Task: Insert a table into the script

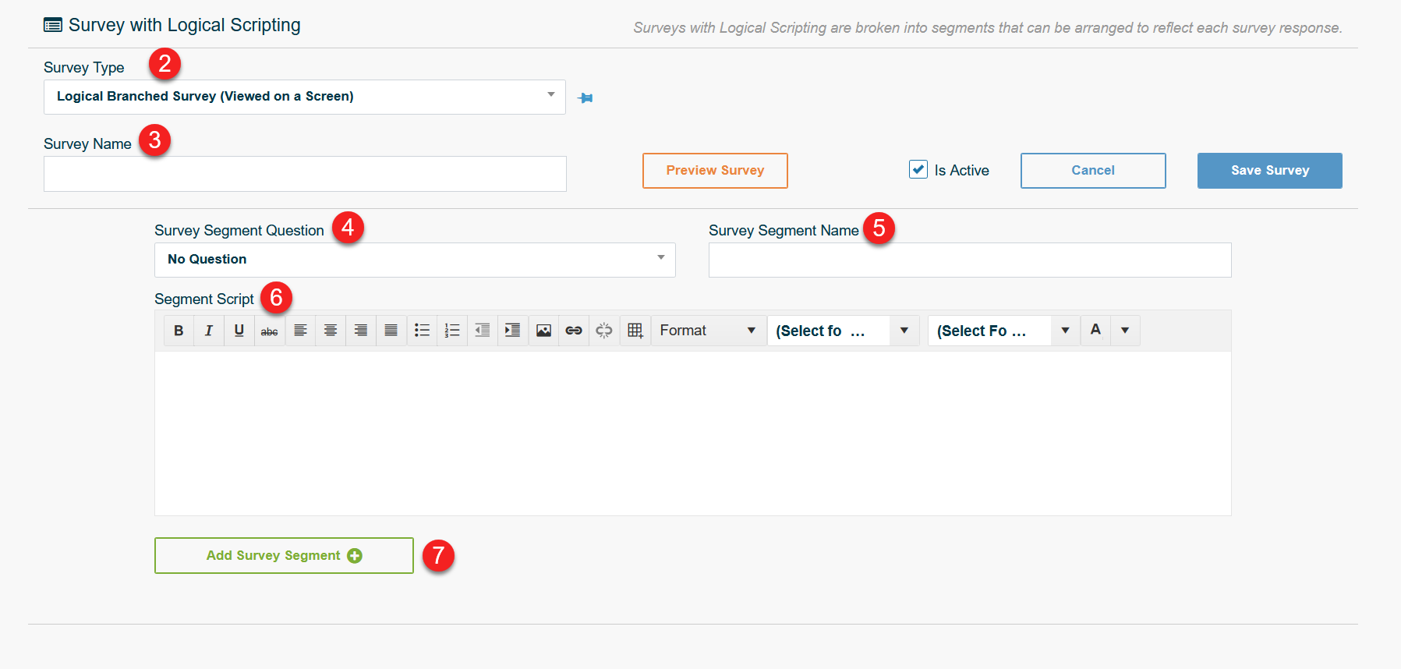Action: click(x=635, y=331)
